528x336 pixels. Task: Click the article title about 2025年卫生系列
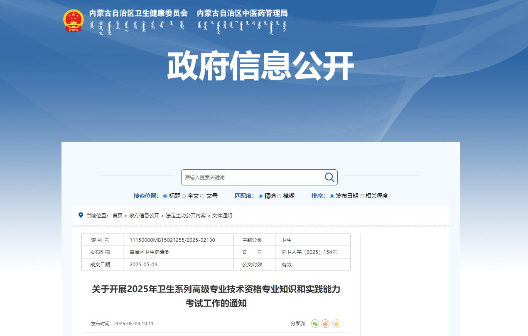pos(216,296)
